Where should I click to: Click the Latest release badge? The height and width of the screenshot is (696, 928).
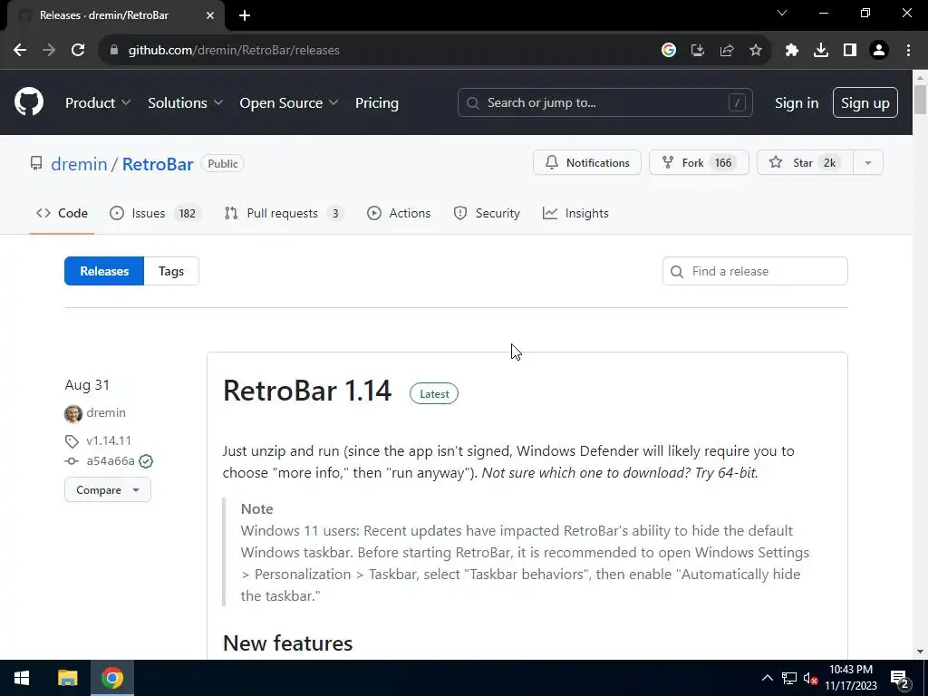click(x=434, y=394)
